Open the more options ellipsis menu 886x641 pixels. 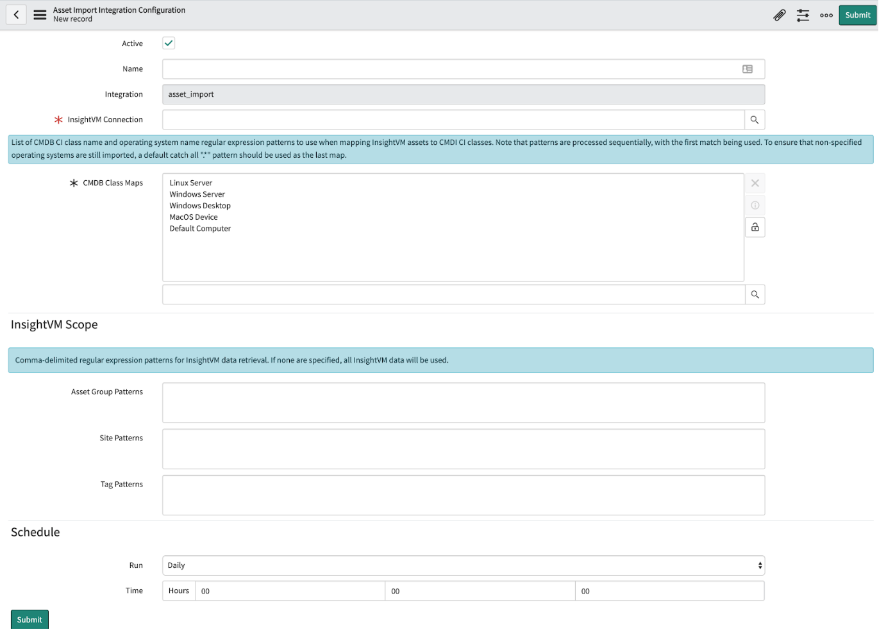point(826,15)
